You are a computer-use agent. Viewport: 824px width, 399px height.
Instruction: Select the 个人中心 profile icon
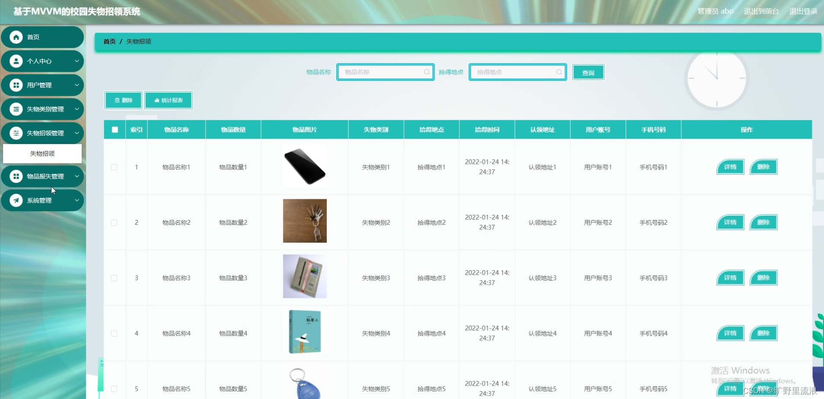click(16, 61)
